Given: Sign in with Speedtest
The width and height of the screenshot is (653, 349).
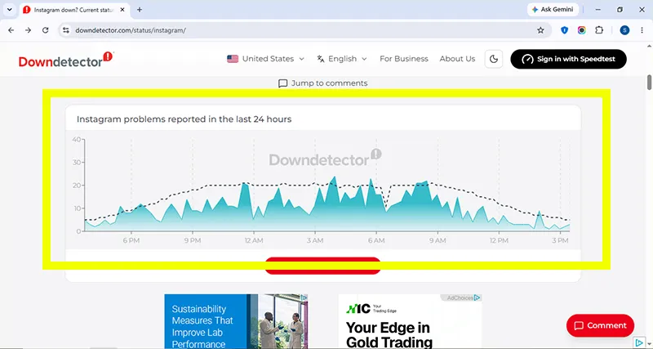Looking at the screenshot, I should tap(568, 59).
